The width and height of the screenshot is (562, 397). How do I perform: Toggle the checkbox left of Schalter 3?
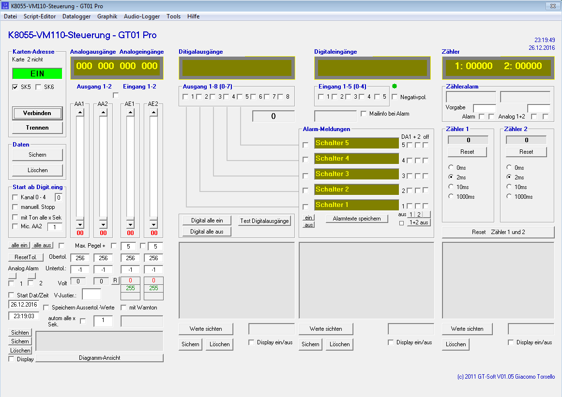[x=305, y=176]
